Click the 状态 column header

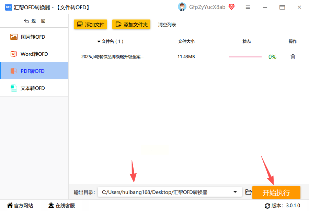click(246, 41)
